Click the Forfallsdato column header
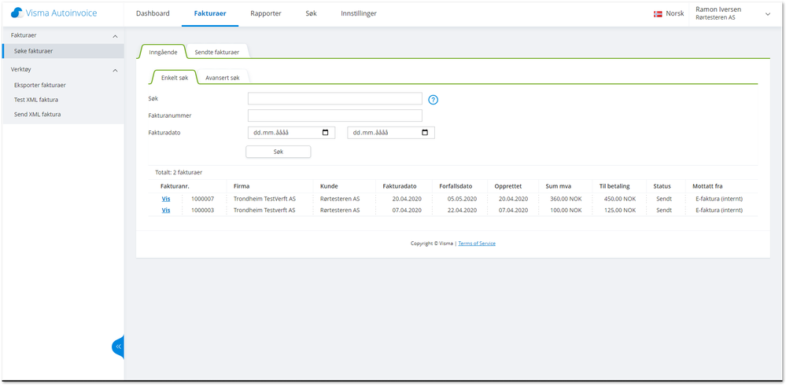The image size is (786, 385). click(456, 186)
